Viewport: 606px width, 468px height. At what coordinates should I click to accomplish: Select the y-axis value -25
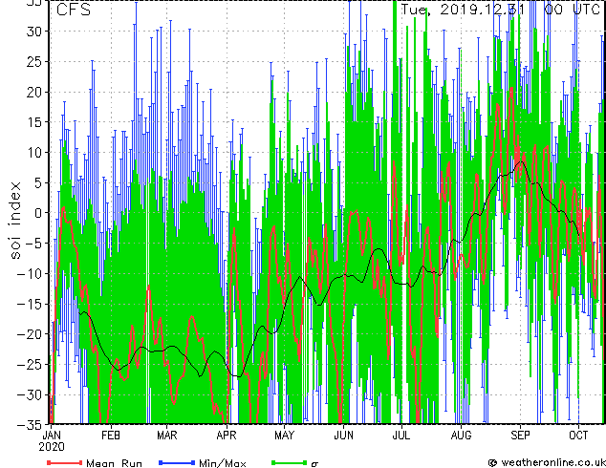(30, 364)
